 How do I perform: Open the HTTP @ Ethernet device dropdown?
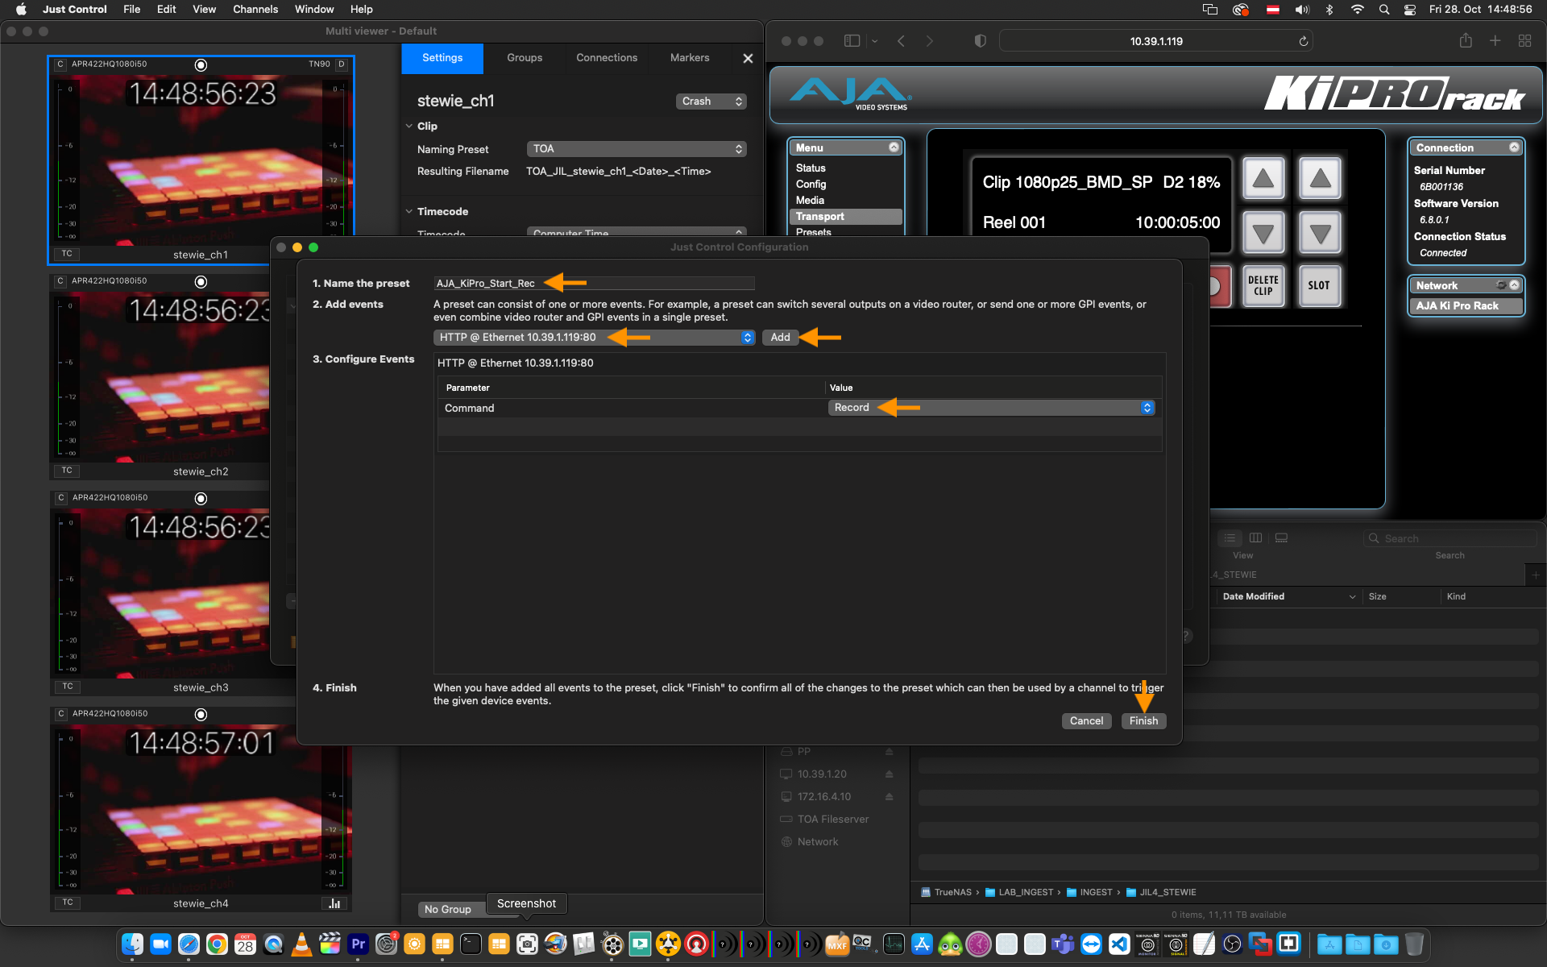pos(594,338)
